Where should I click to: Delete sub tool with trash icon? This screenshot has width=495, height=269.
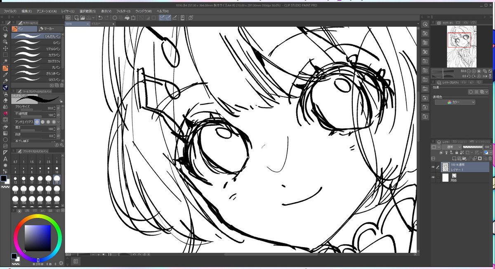coord(62,85)
